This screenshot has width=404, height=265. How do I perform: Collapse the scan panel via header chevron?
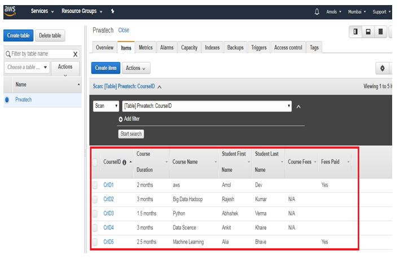point(160,87)
